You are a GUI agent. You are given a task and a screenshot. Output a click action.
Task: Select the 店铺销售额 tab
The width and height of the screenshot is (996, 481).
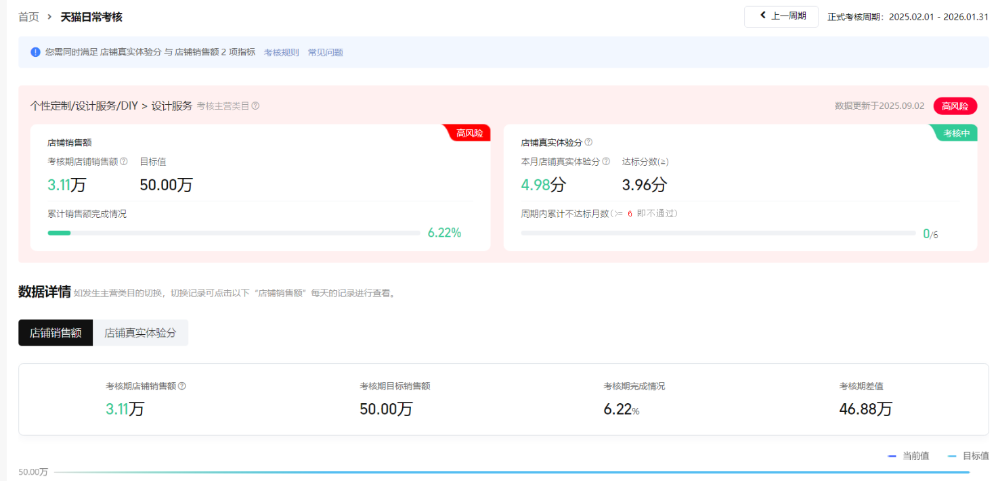click(56, 333)
